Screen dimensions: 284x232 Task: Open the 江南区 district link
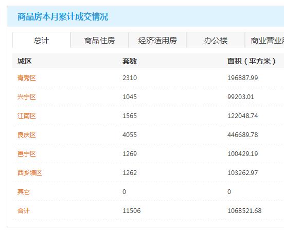point(26,116)
